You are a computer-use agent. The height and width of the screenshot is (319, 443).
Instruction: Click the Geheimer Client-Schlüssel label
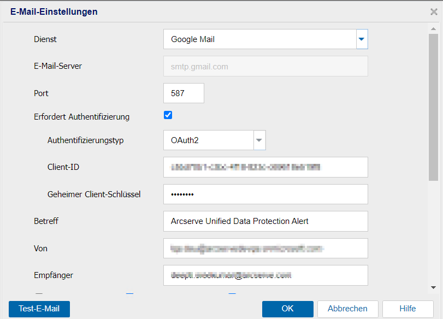tap(94, 194)
